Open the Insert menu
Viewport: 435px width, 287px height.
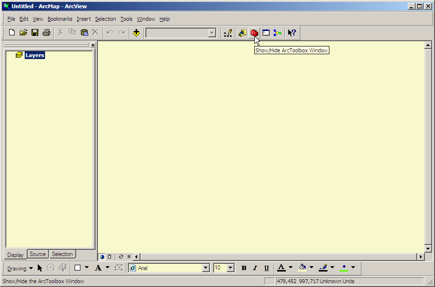point(84,19)
